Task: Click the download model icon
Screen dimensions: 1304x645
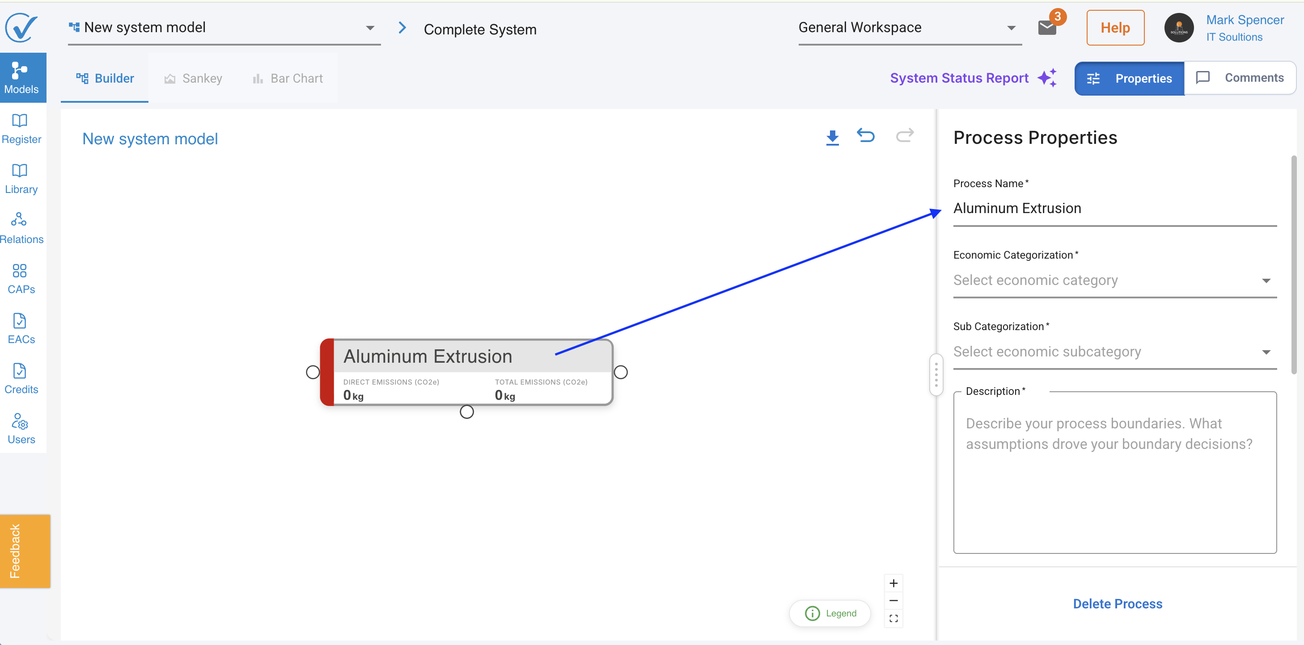Action: (832, 138)
